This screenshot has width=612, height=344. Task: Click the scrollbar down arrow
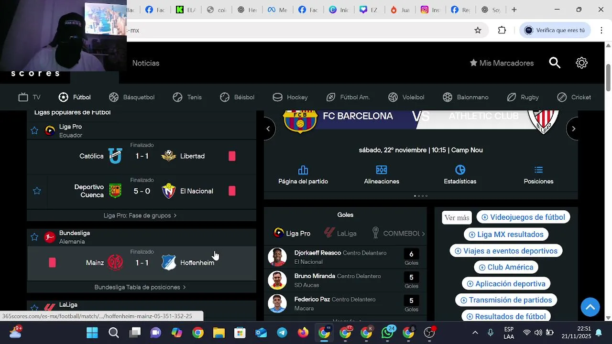(608, 318)
